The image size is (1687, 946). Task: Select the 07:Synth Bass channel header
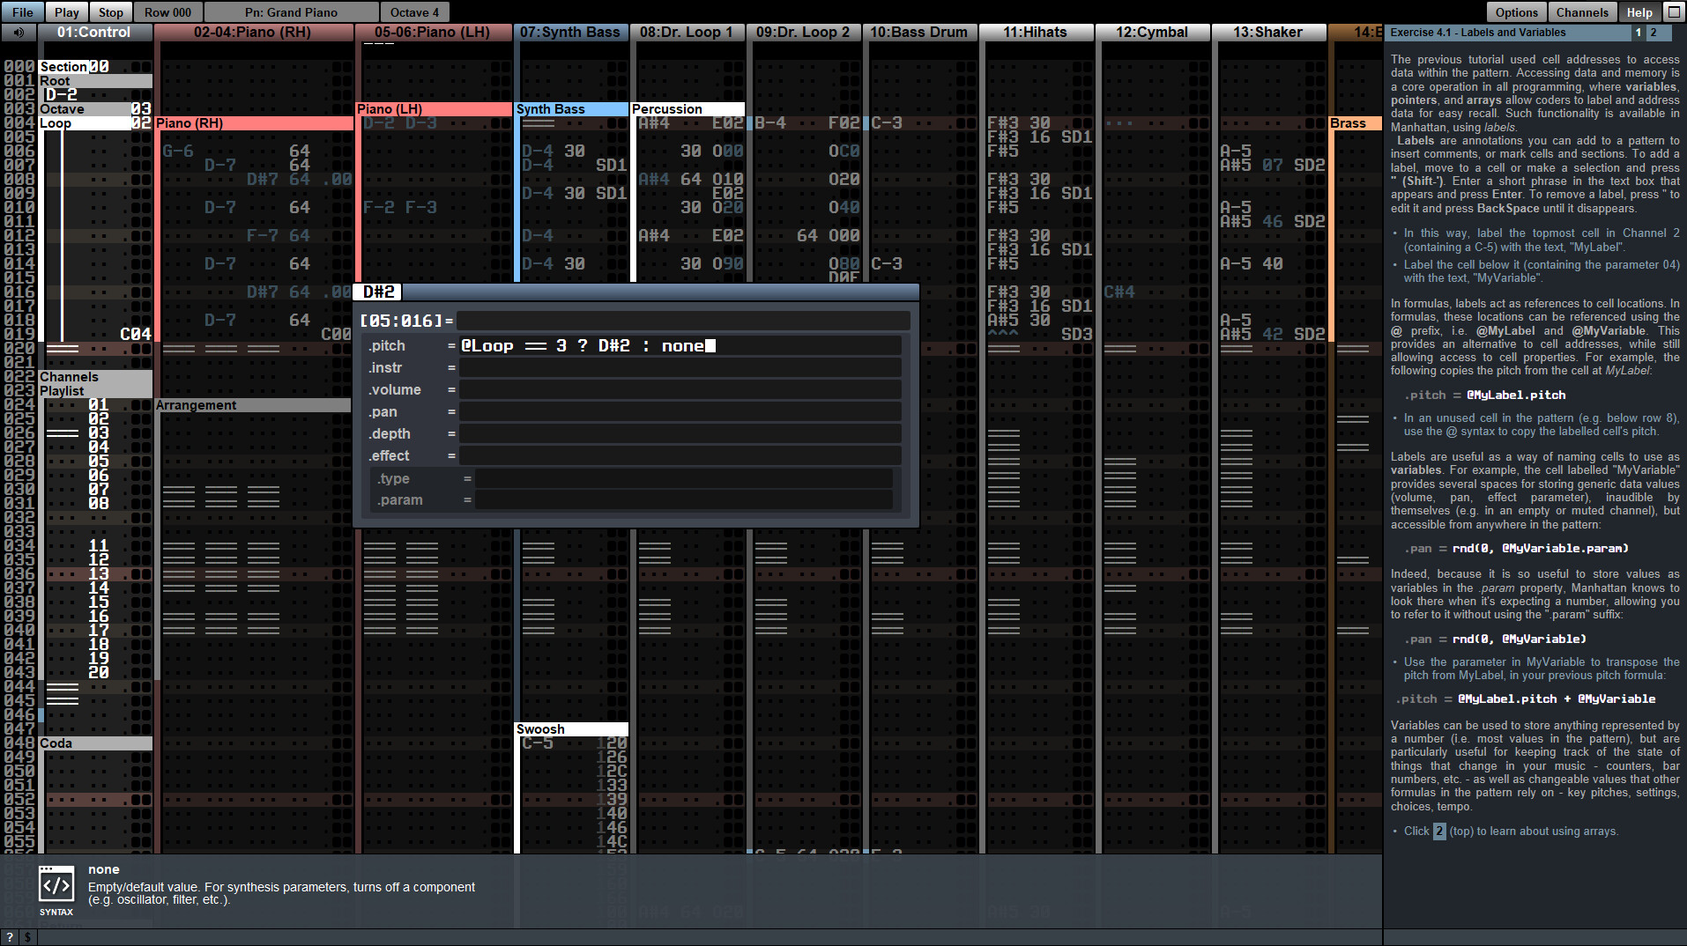pos(571,32)
